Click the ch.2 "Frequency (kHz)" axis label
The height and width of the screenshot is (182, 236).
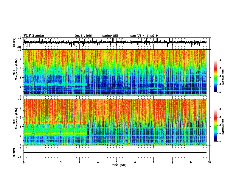[x=16, y=118]
